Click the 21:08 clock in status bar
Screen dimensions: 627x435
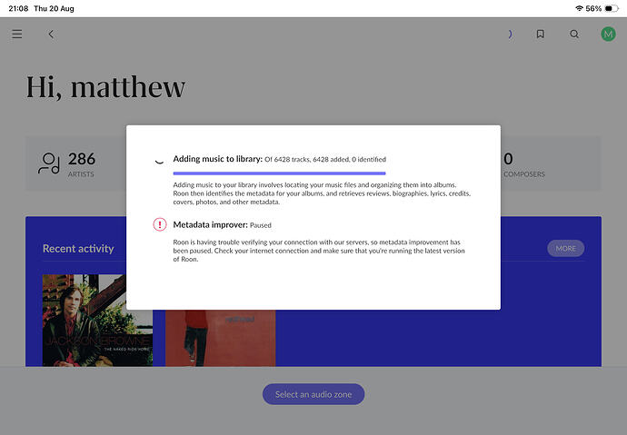[18, 8]
